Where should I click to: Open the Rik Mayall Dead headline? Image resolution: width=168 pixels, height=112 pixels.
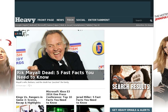pyautogui.click(x=55, y=75)
